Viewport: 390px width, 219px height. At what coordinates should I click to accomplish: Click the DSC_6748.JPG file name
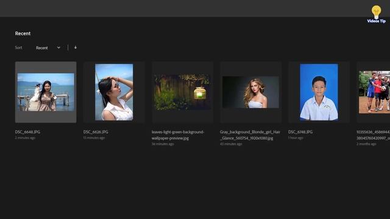pyautogui.click(x=300, y=132)
